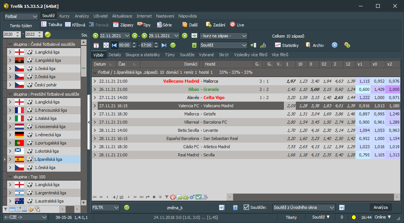Click the calendar today icon
The image size is (404, 223).
click(x=96, y=45)
